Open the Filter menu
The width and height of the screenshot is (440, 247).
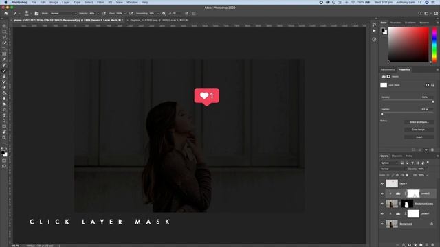[x=100, y=2]
